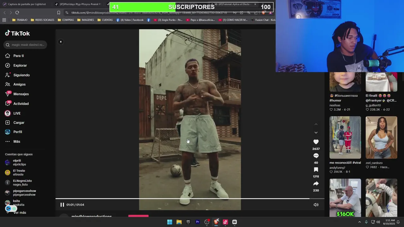Open the COMPRAS bookmarks folder
The height and width of the screenshot is (227, 404).
click(66, 20)
